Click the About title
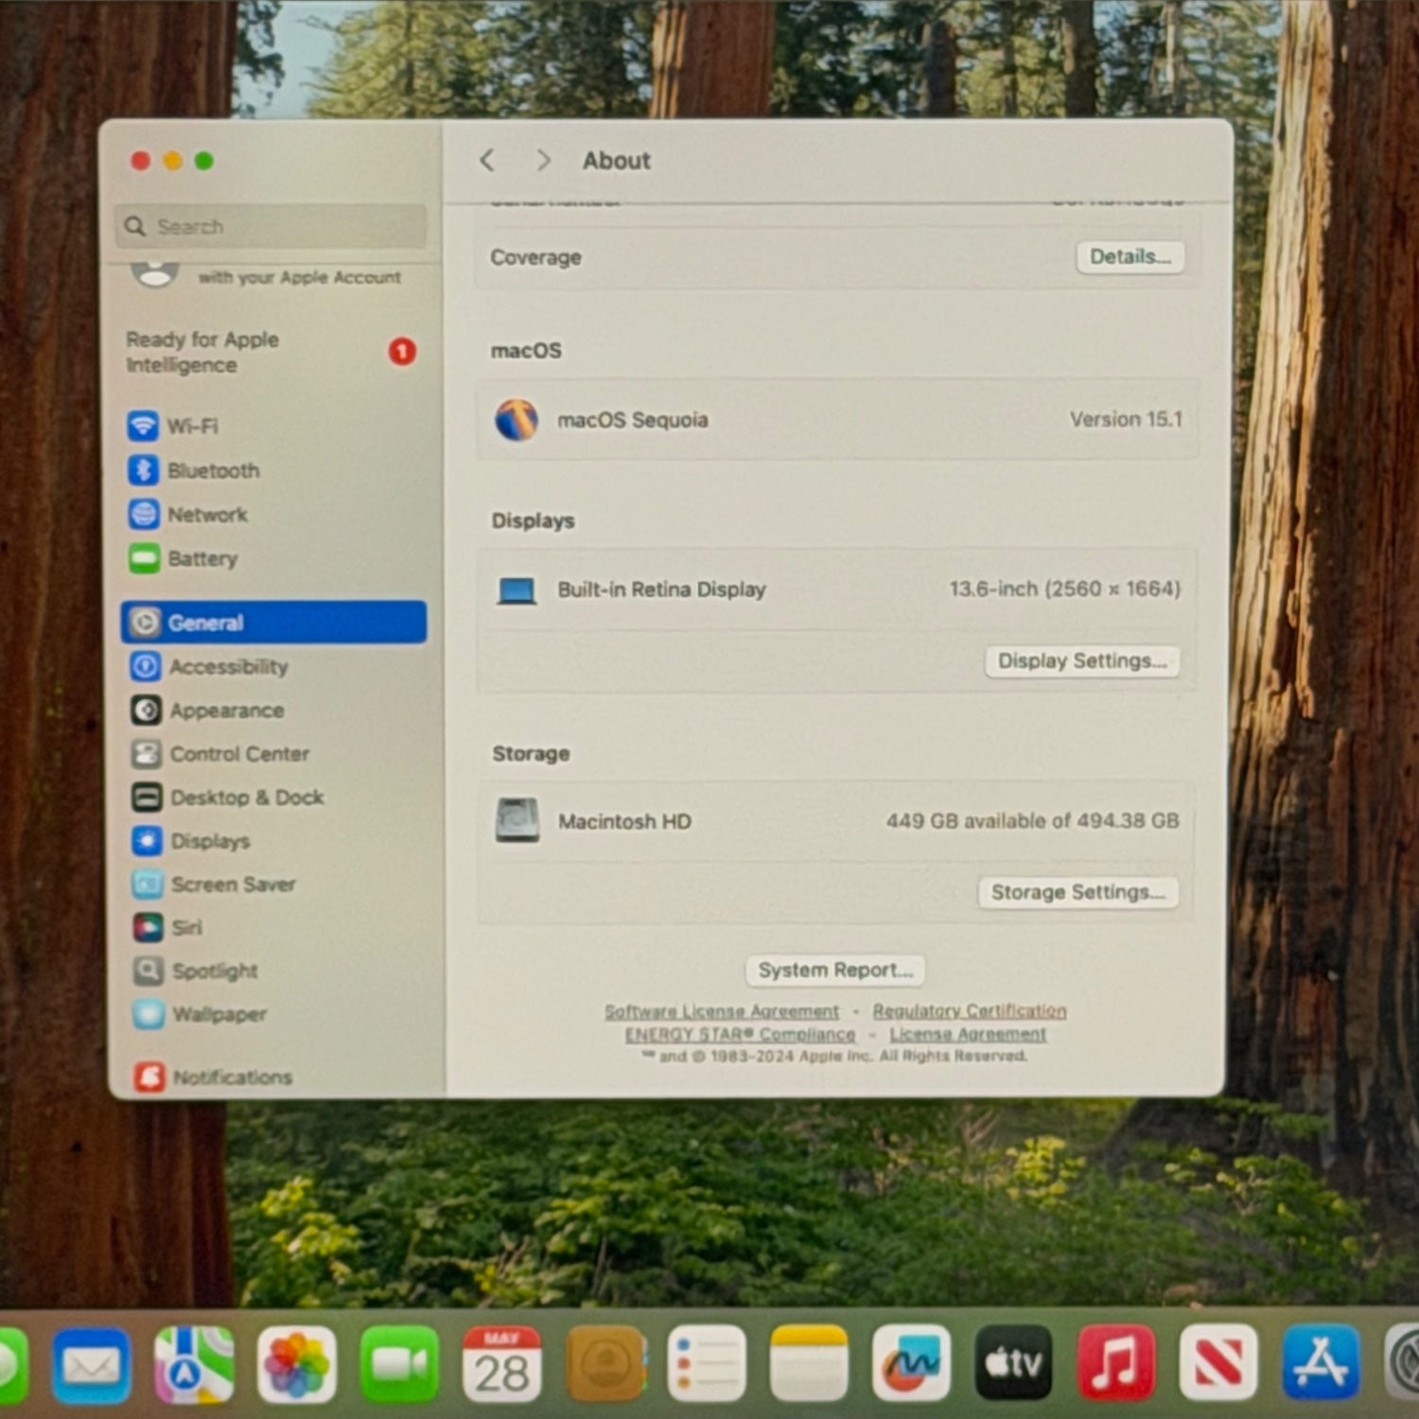This screenshot has height=1419, width=1419. [x=617, y=161]
